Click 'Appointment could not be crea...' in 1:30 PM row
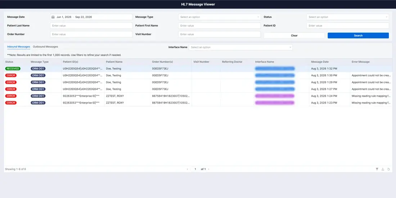The height and width of the screenshot is (198, 396). click(371, 75)
